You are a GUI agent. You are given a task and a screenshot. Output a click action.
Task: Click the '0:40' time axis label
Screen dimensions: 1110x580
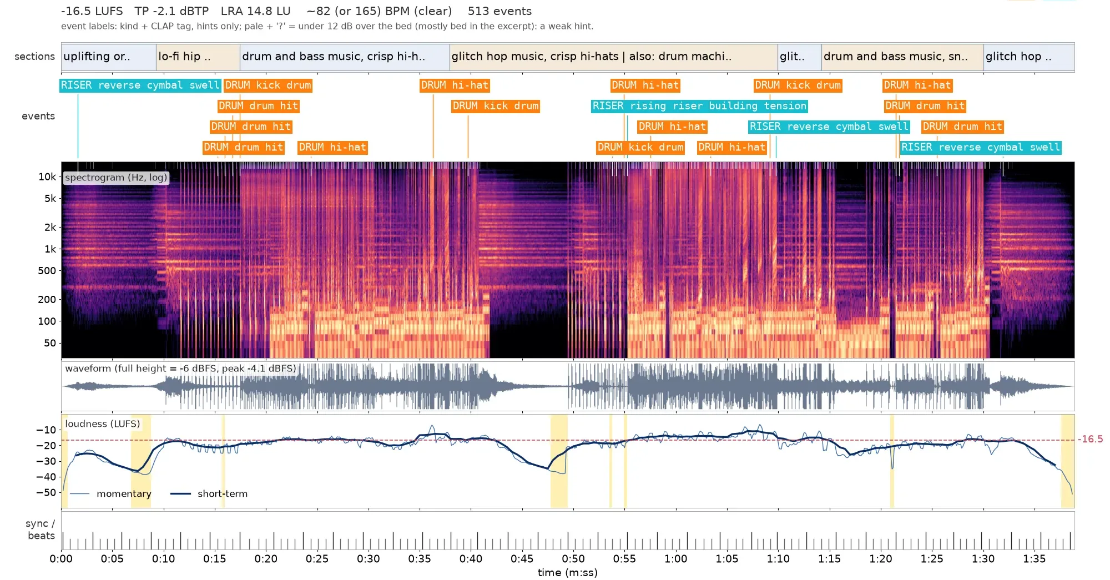471,559
